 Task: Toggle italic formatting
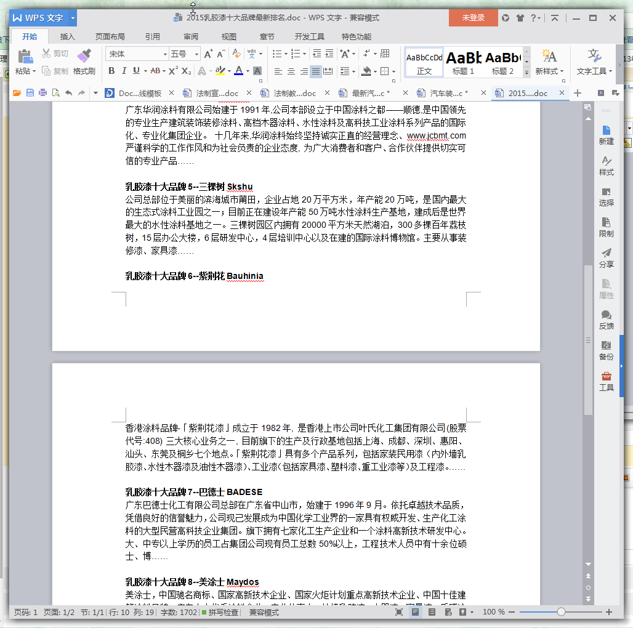click(124, 71)
